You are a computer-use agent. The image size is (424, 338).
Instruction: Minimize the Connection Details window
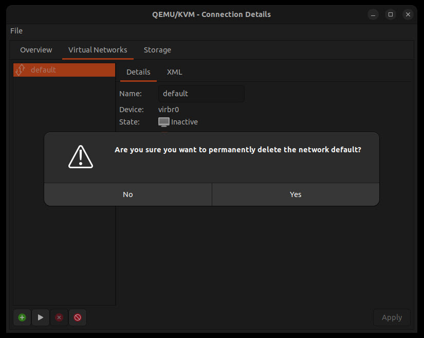(373, 14)
